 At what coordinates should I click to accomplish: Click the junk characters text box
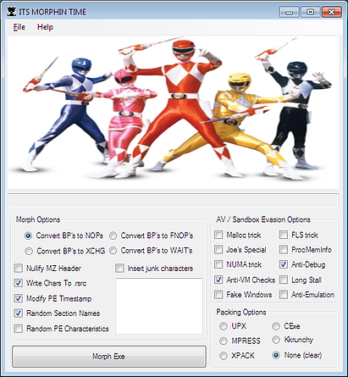[x=159, y=306]
